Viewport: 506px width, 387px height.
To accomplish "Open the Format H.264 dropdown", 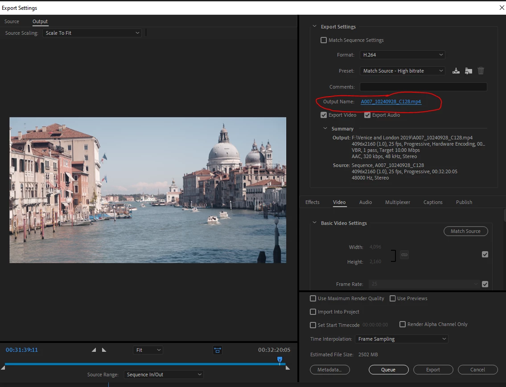I will pos(403,55).
